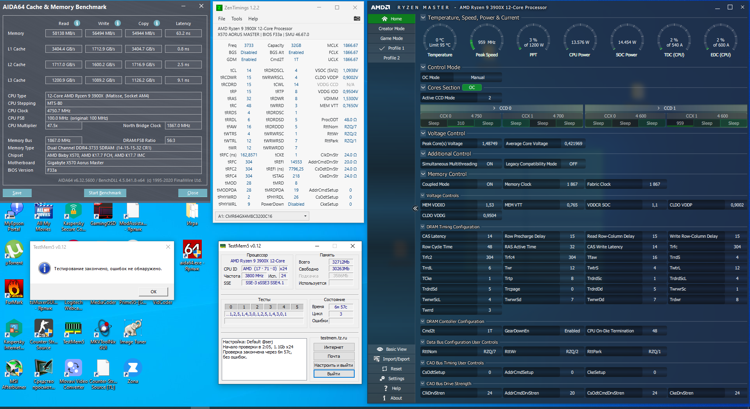The height and width of the screenshot is (409, 750).
Task: Open the ZenTimings File menu
Action: click(x=222, y=18)
